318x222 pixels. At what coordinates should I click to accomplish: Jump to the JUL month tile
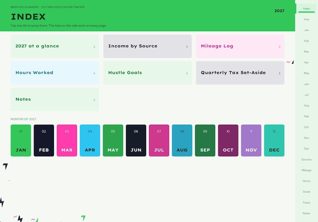159,140
